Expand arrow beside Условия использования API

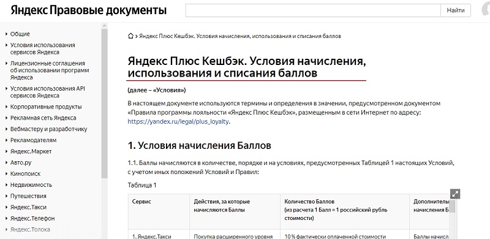6,88
